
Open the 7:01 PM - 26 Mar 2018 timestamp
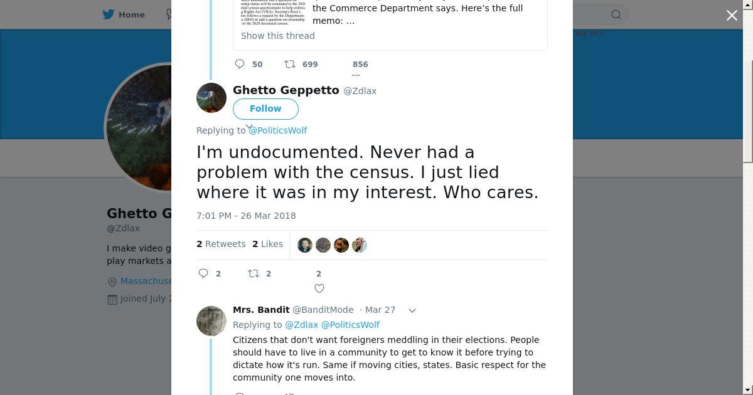click(x=246, y=216)
